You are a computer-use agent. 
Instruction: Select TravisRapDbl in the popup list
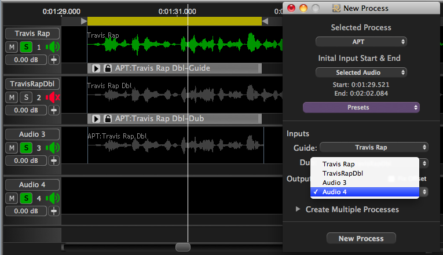point(342,173)
